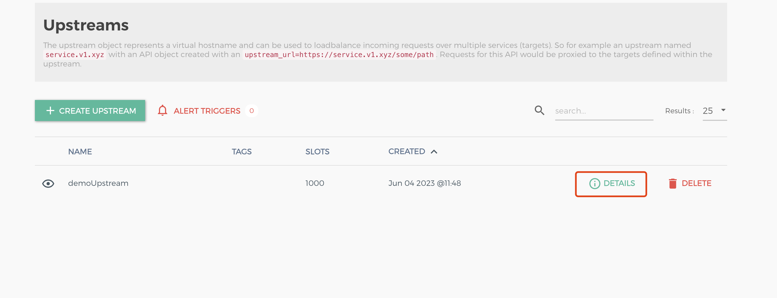
Task: Click the alert triggers count badge 0
Action: [251, 111]
